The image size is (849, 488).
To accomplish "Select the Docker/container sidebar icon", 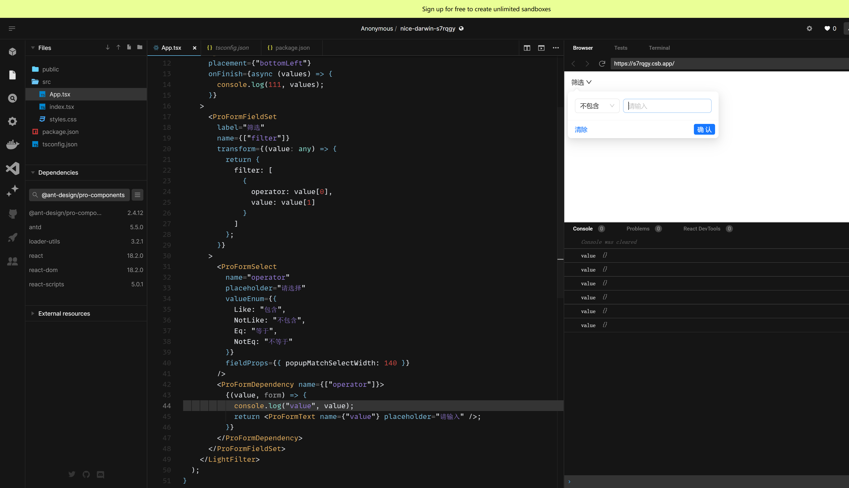I will tap(13, 145).
